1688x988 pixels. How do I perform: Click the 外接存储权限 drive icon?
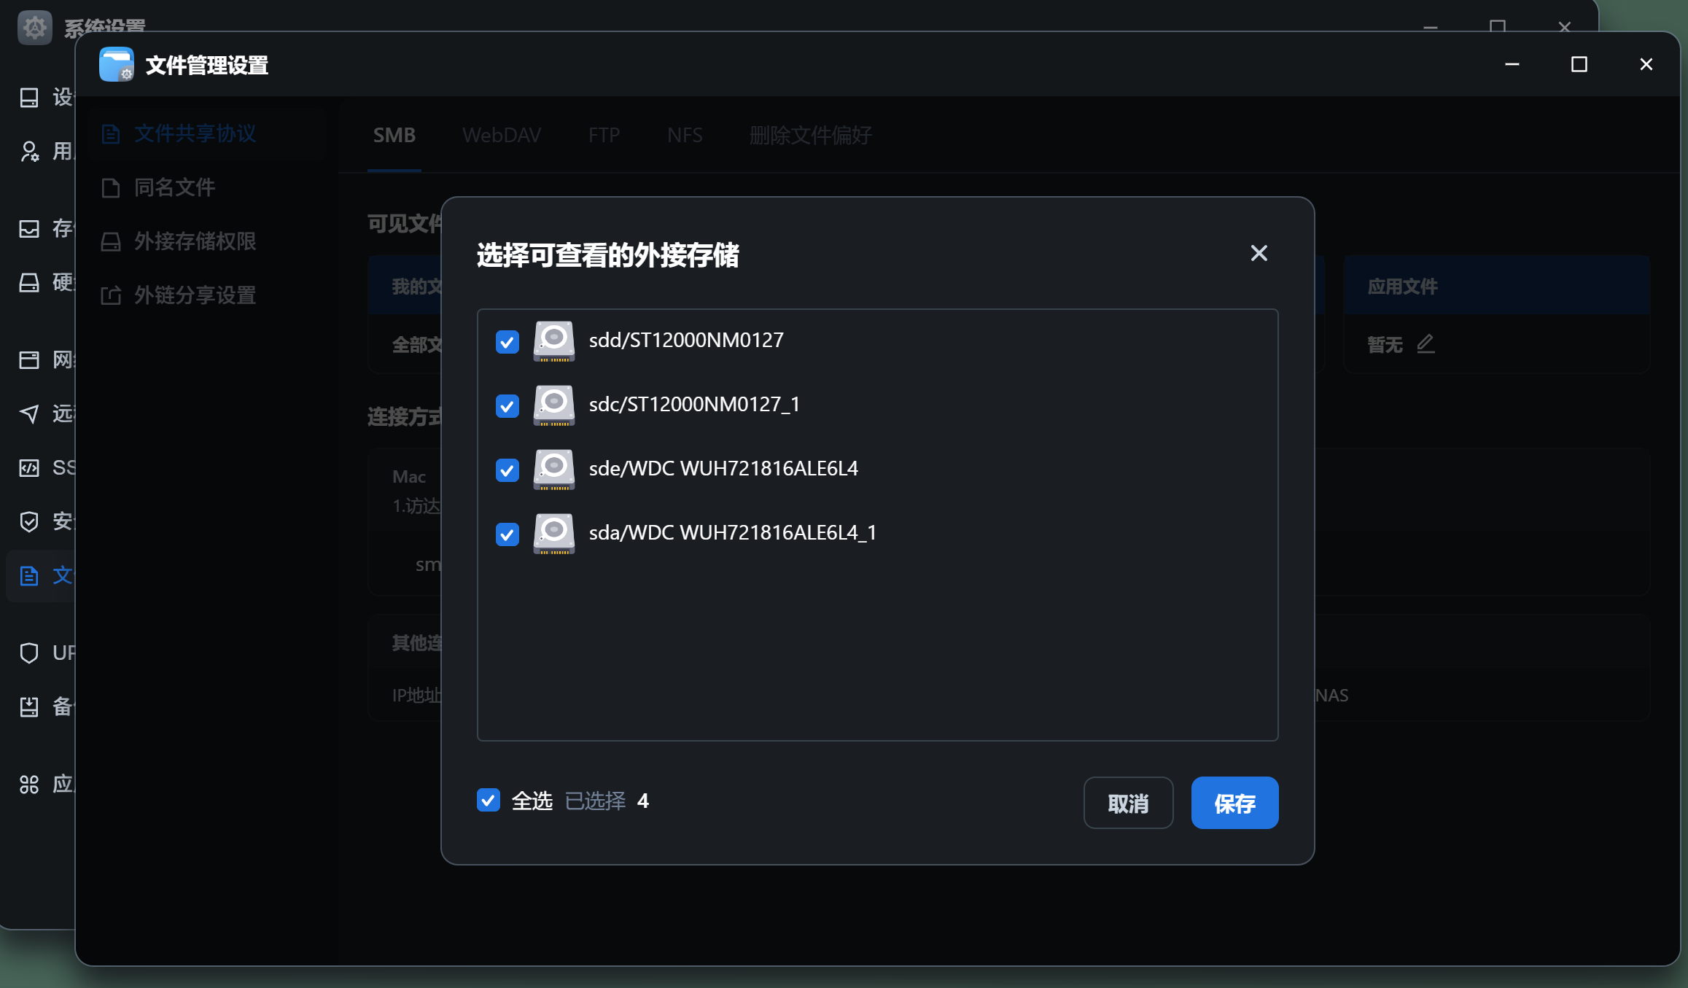[111, 242]
